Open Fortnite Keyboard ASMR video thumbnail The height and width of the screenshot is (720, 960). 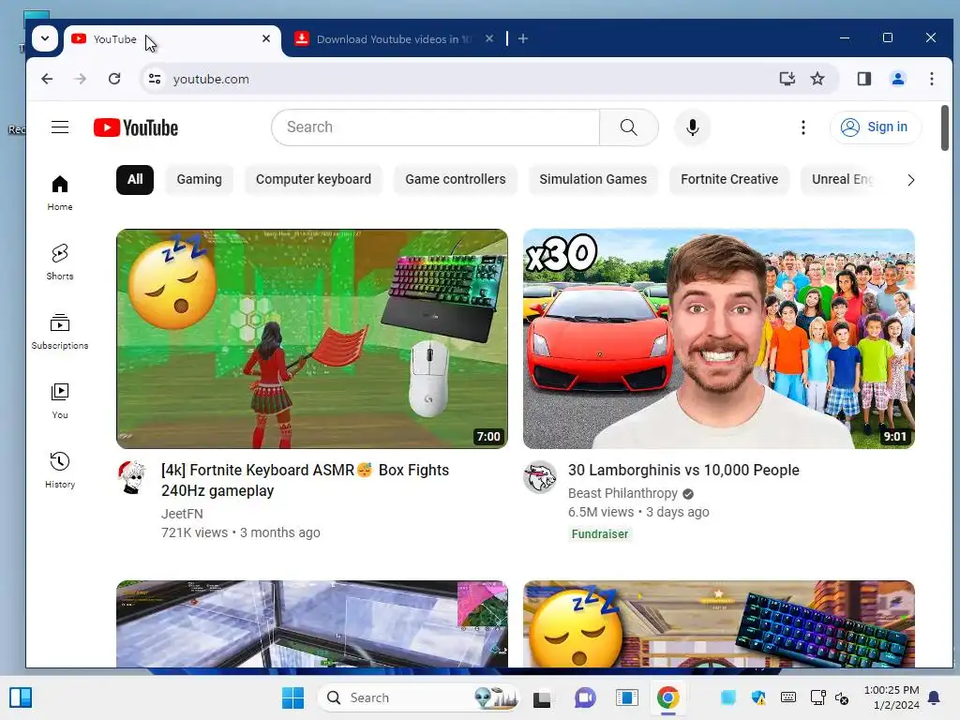(311, 338)
